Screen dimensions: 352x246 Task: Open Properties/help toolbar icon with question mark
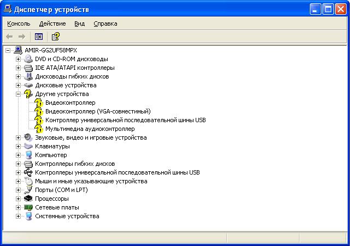(x=55, y=37)
